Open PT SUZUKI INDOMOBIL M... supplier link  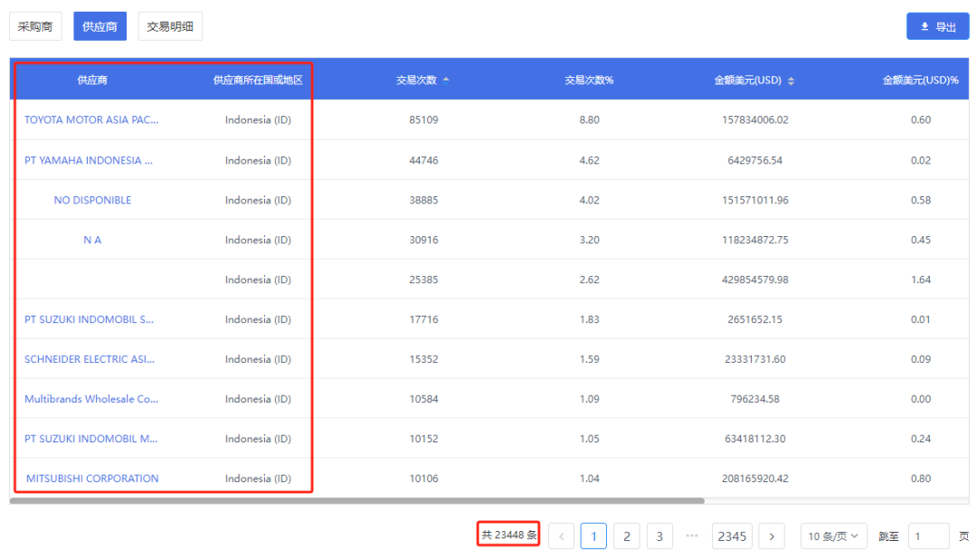pyautogui.click(x=91, y=439)
